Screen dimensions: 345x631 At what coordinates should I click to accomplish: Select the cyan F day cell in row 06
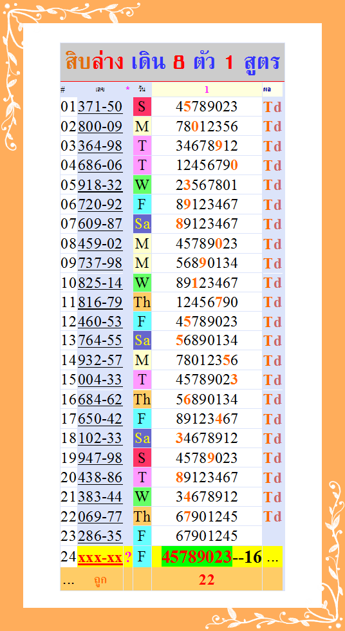142,205
